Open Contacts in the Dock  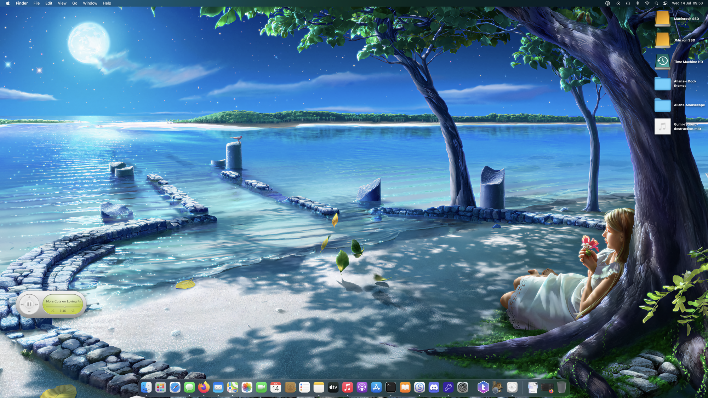click(x=290, y=387)
